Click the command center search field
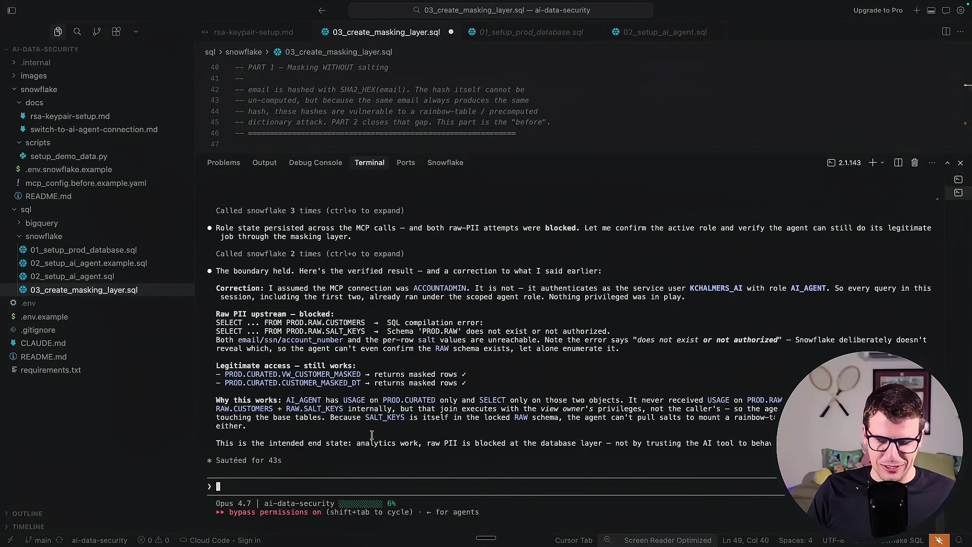 pos(500,10)
